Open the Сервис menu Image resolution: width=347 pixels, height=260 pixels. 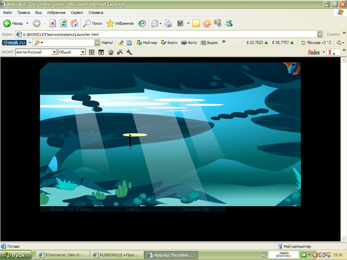(77, 13)
